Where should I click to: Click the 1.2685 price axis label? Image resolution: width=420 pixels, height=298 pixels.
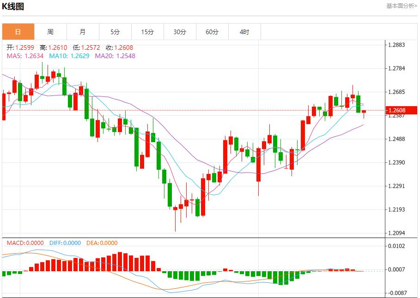[x=397, y=92]
